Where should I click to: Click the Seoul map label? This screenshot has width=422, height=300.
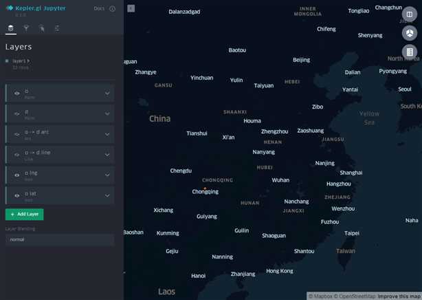405,89
